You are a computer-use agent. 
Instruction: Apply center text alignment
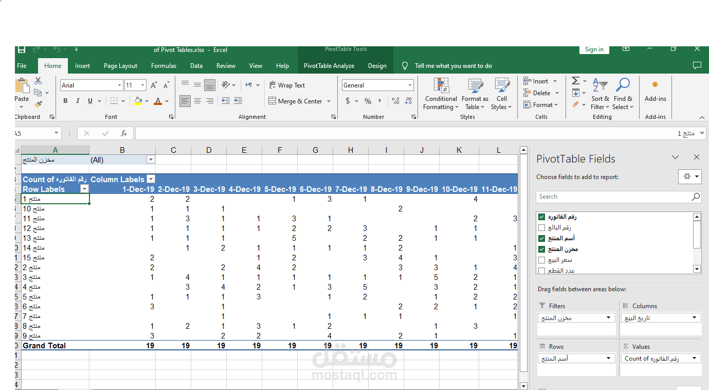(x=197, y=101)
